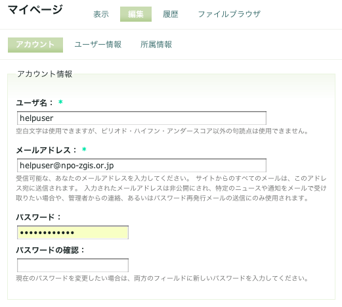Open the ファイルブラウザ tab
342x307 pixels.
229,14
